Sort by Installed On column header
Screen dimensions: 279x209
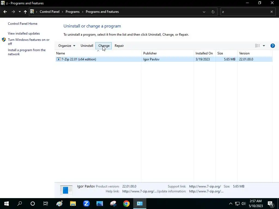coord(205,53)
